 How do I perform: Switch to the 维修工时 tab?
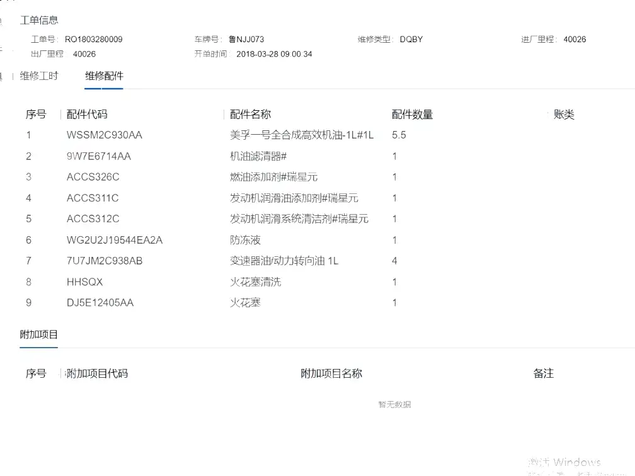(x=39, y=76)
